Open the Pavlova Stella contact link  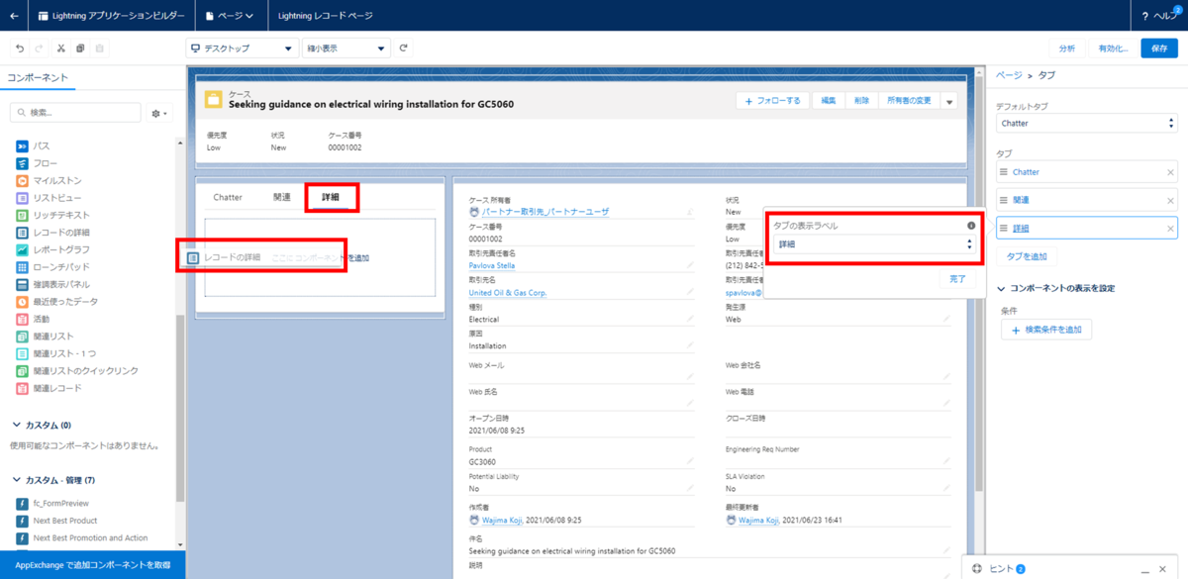[x=492, y=266]
